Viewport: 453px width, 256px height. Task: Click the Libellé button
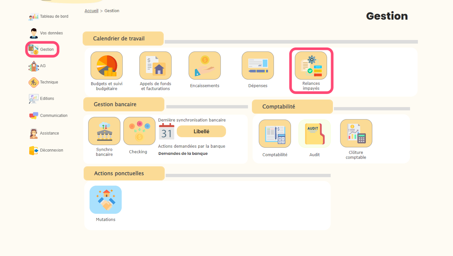pos(201,131)
